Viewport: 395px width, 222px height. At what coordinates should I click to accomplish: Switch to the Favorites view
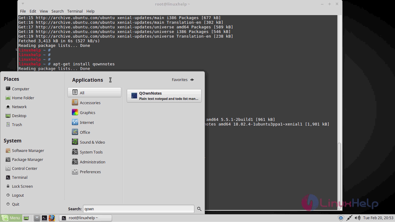point(183,80)
